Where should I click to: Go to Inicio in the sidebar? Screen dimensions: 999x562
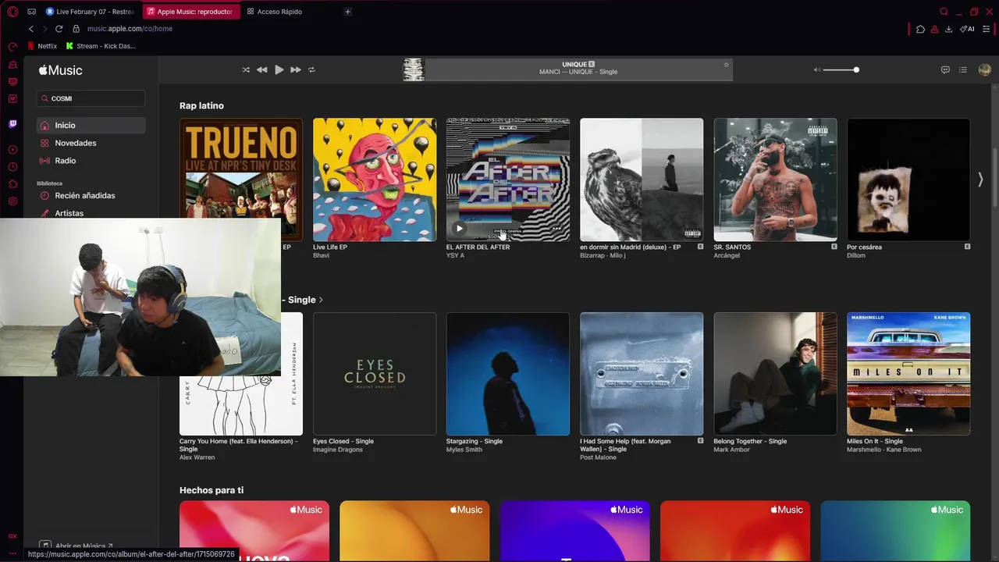coord(91,125)
